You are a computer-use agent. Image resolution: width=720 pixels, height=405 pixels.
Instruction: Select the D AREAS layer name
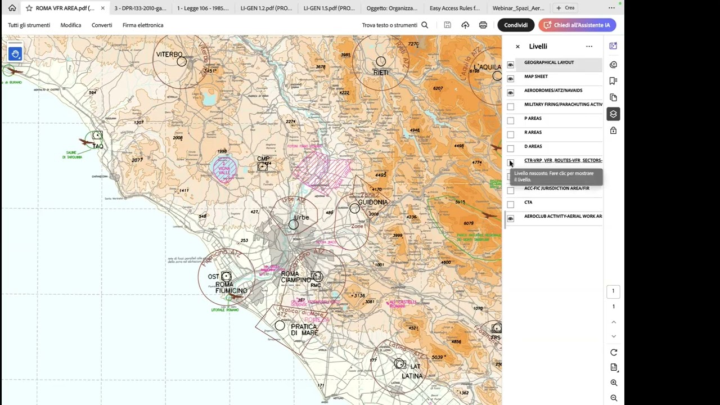point(533,146)
